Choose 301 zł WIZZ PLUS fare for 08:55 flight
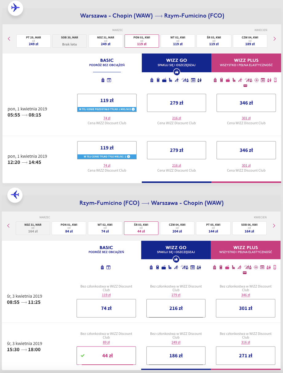The height and width of the screenshot is (373, 283). tap(245, 308)
